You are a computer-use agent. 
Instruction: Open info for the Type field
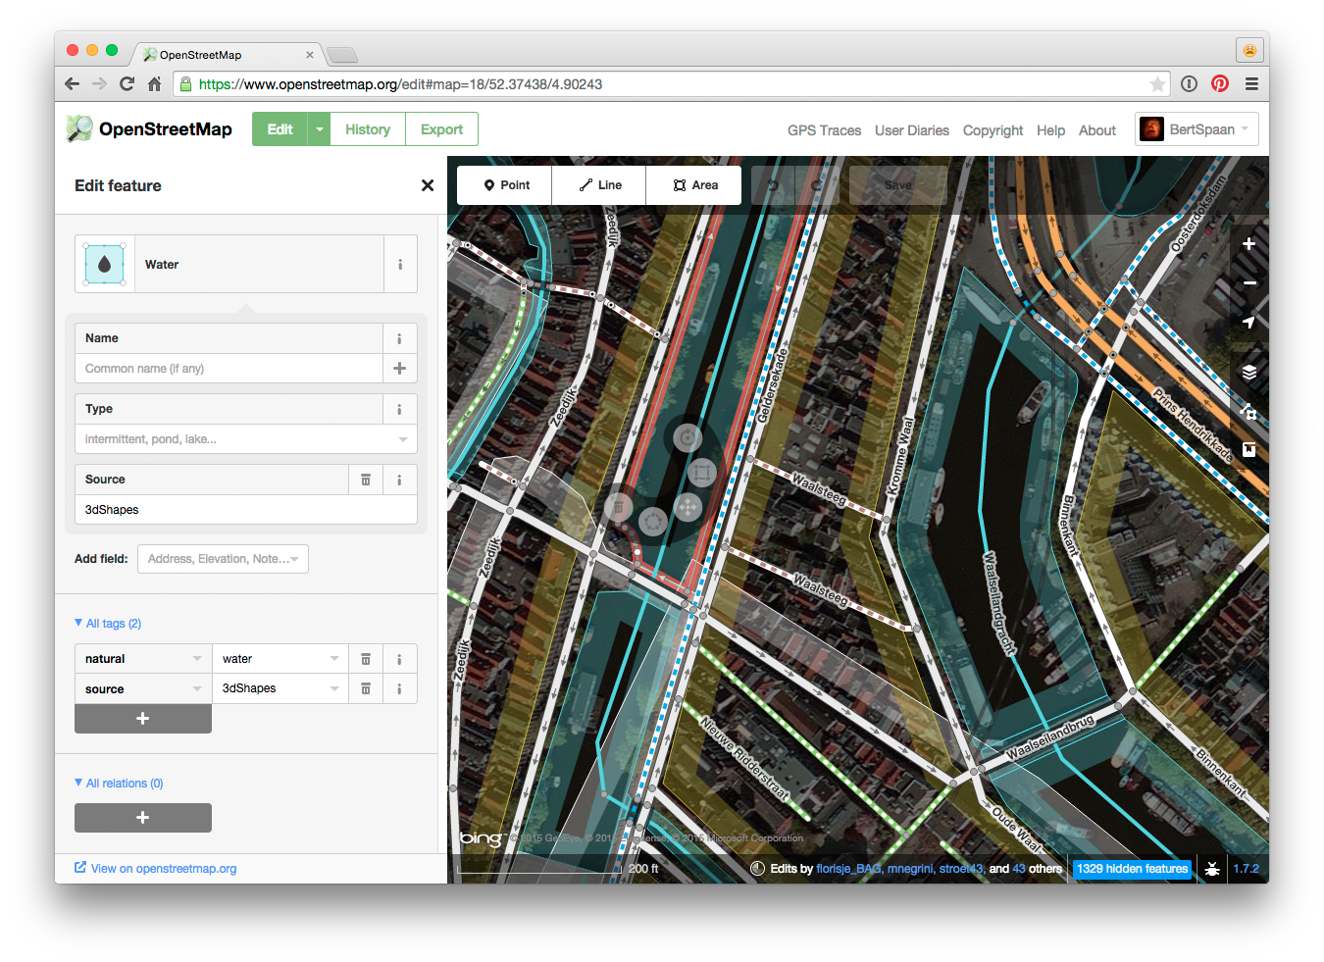point(399,409)
